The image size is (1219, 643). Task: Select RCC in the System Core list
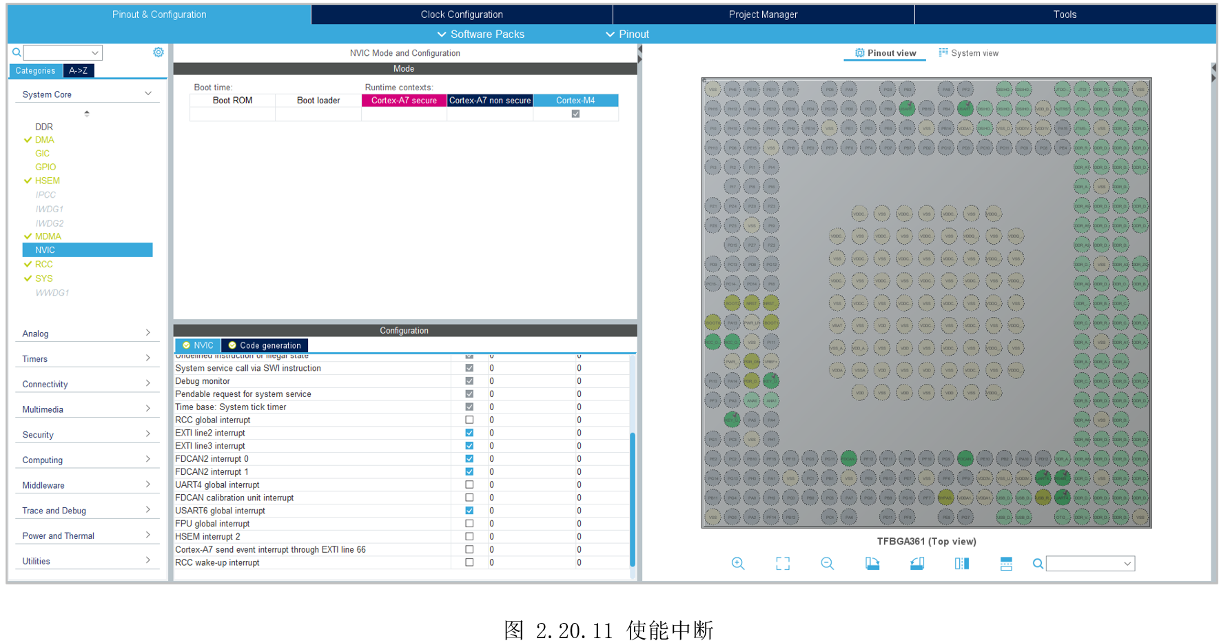(x=44, y=264)
